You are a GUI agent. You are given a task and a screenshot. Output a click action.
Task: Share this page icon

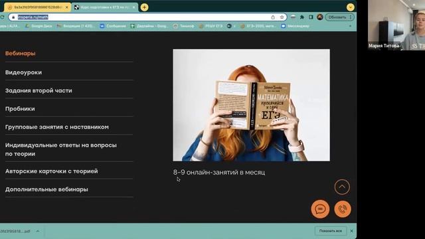273,17
